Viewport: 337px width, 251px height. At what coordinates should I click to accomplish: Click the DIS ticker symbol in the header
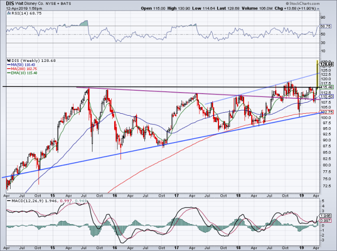pos(10,4)
